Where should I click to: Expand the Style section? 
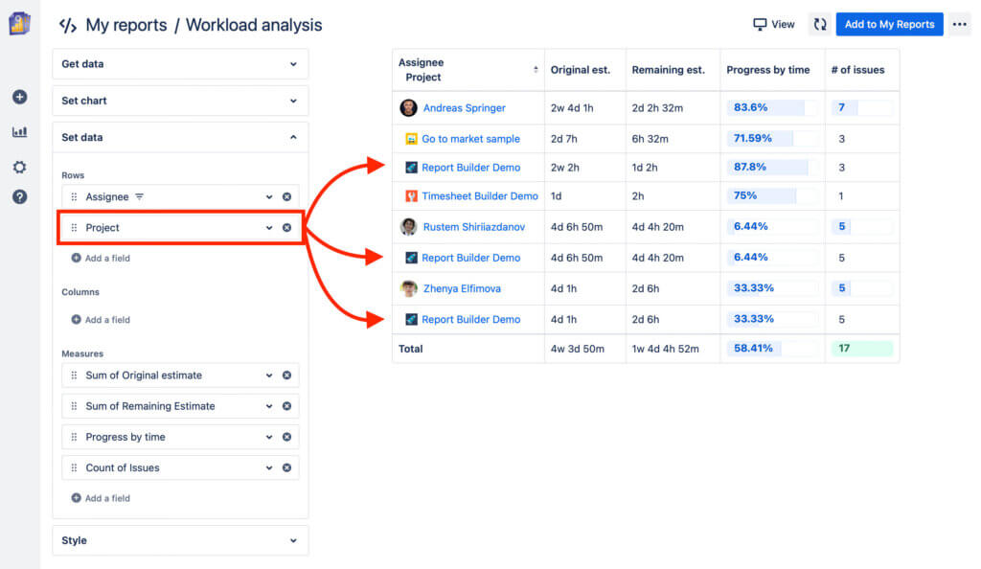coord(179,540)
